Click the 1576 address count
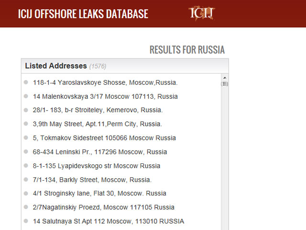Image resolution: width=306 pixels, height=230 pixels. (98, 66)
